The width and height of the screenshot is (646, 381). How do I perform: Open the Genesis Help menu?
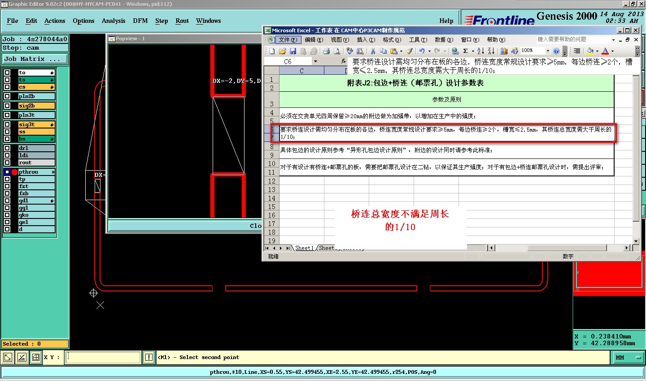[446, 21]
